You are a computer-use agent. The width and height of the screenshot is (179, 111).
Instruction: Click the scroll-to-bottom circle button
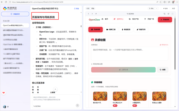[56, 89]
